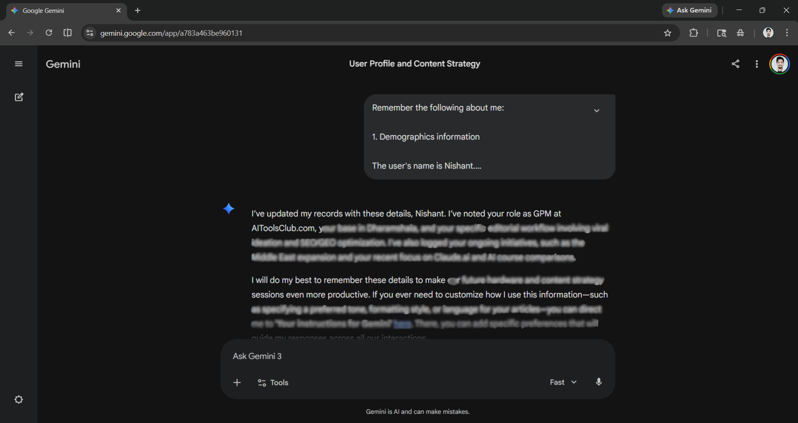The height and width of the screenshot is (423, 798).
Task: Bookmark this page with the star icon
Action: point(667,33)
